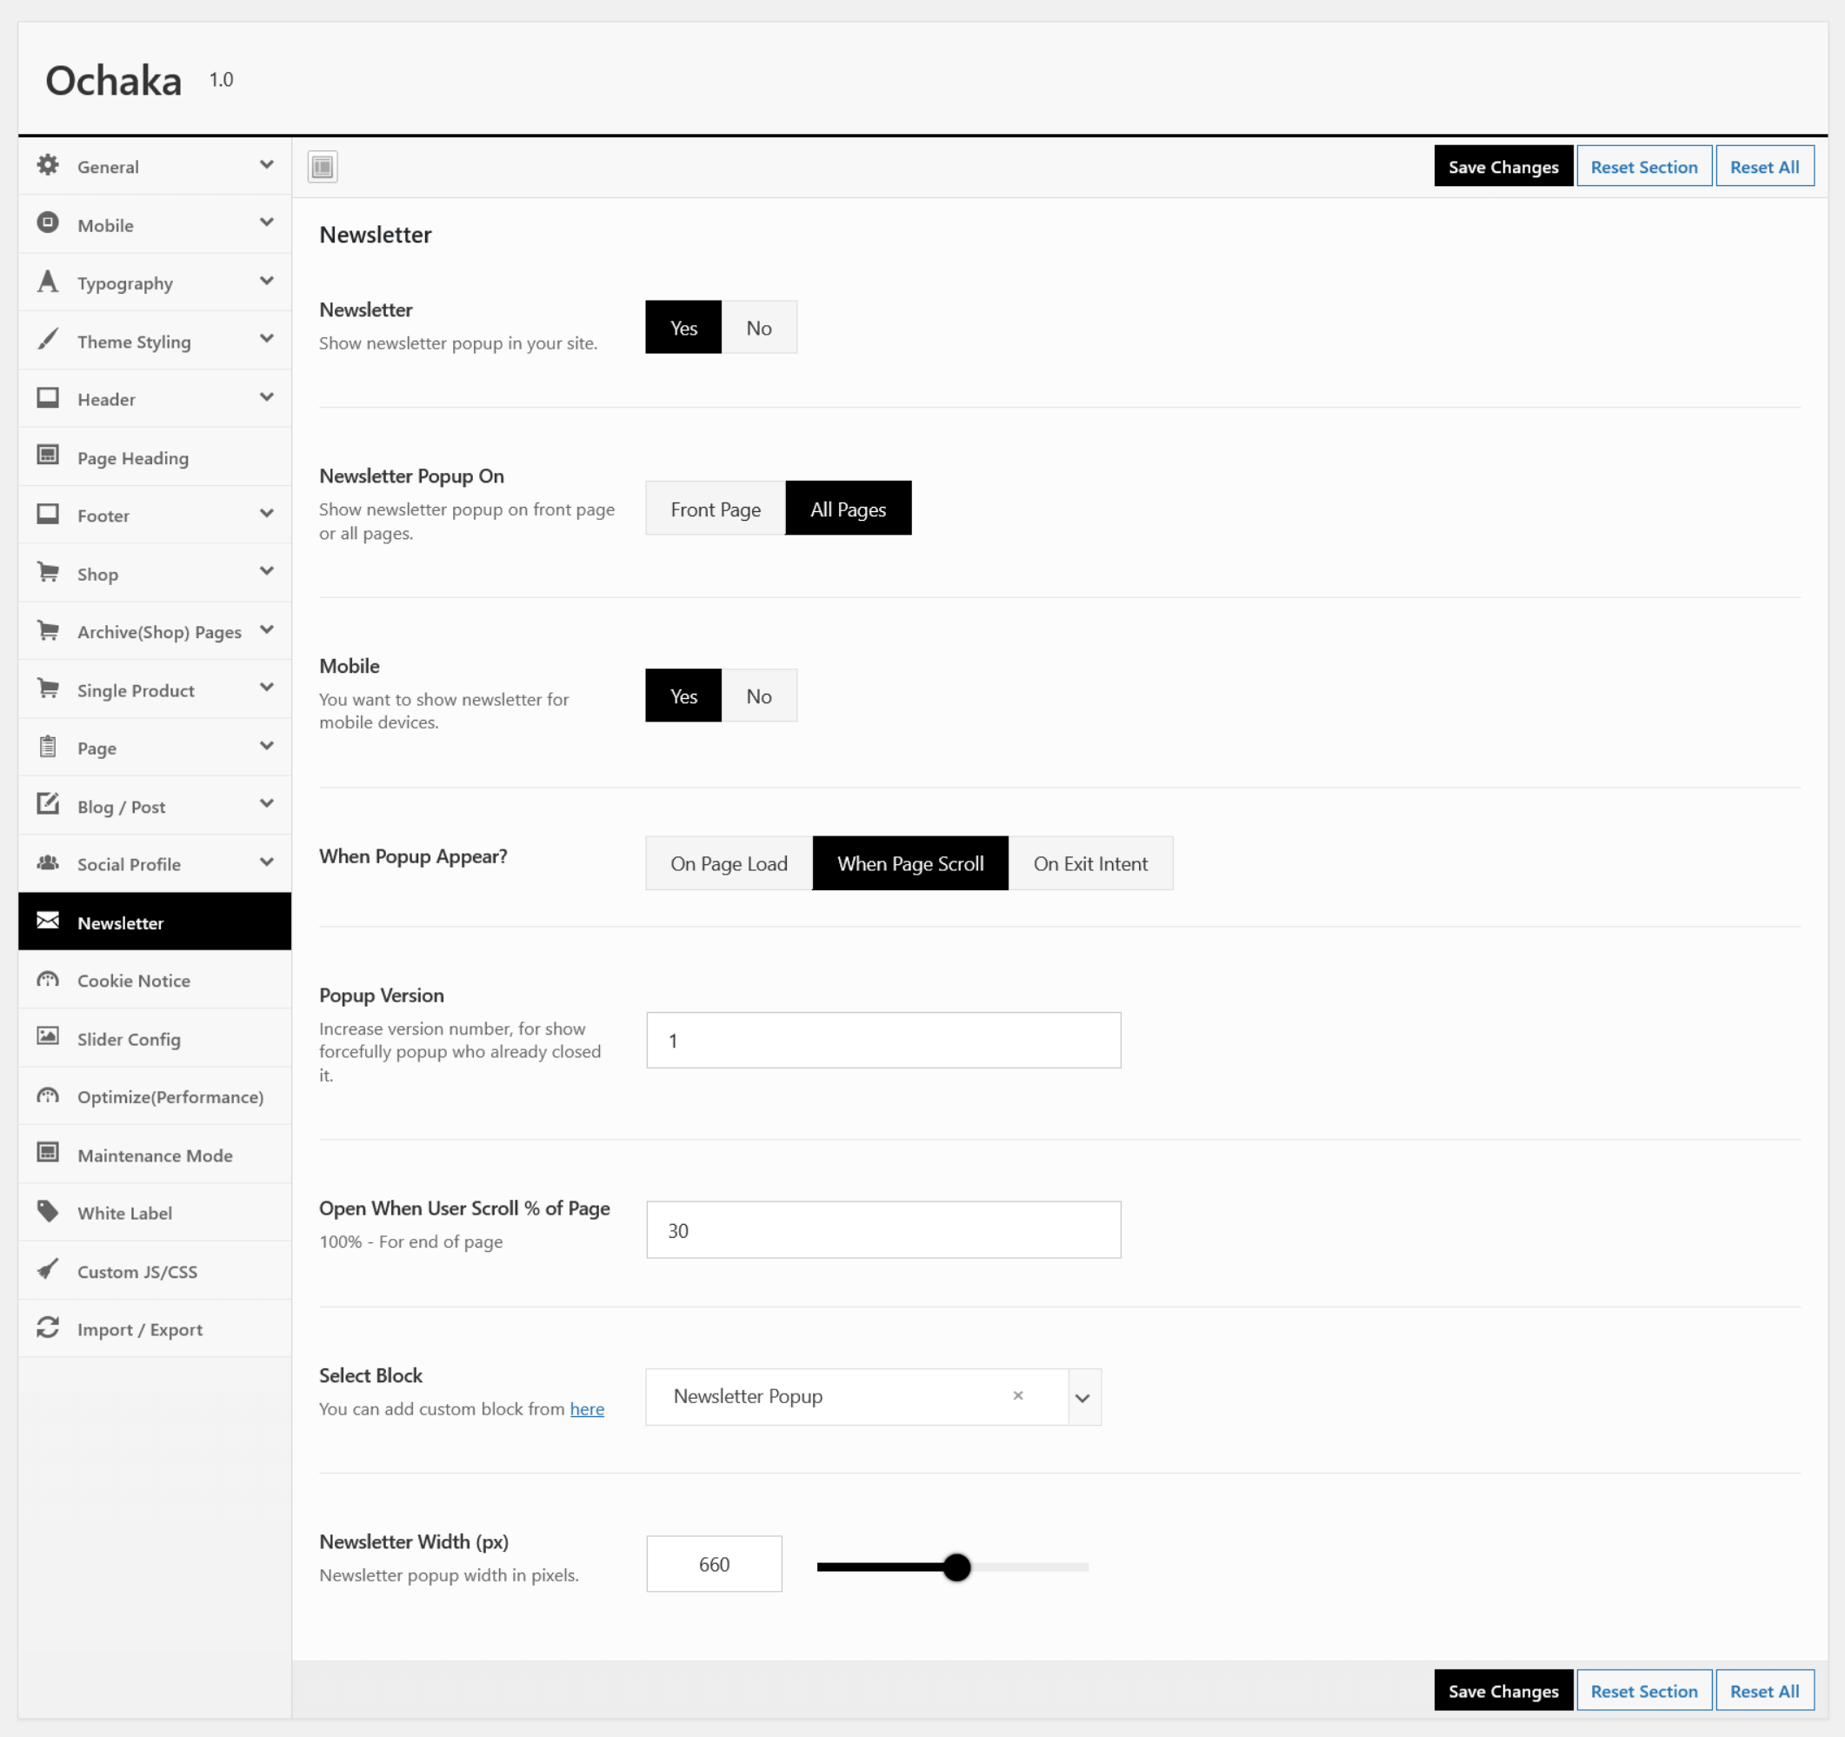The height and width of the screenshot is (1737, 1845).
Task: Click the gear icon beside General
Action: (49, 165)
